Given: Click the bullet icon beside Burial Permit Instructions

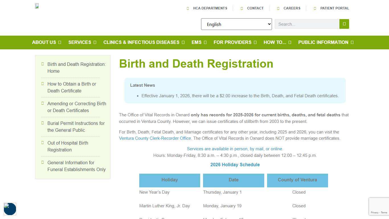Looking at the screenshot, I should (42, 123).
